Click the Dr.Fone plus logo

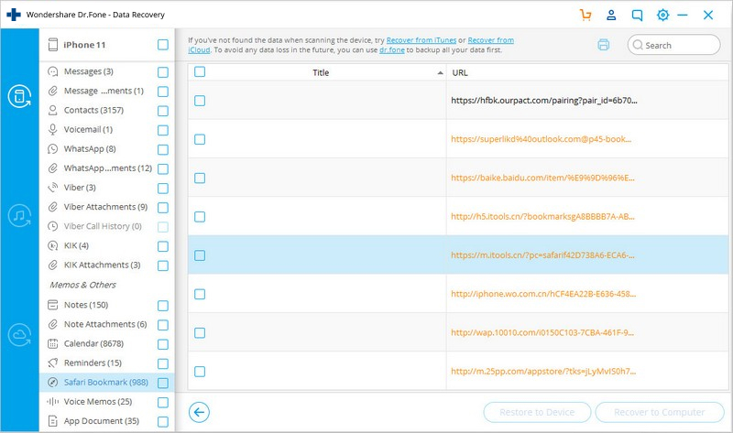(14, 15)
